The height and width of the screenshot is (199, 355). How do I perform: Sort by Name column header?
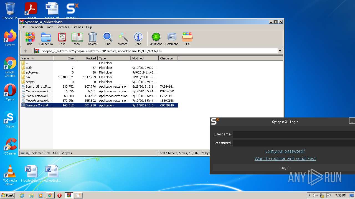point(36,58)
